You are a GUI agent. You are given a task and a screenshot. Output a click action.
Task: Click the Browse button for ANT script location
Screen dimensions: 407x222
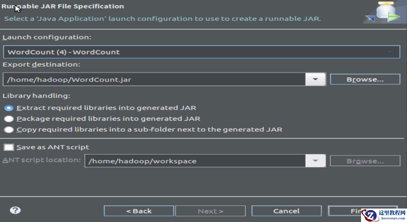365,161
